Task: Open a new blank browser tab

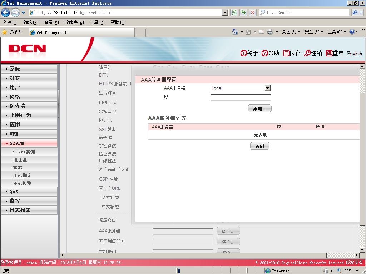Action: click(141, 32)
